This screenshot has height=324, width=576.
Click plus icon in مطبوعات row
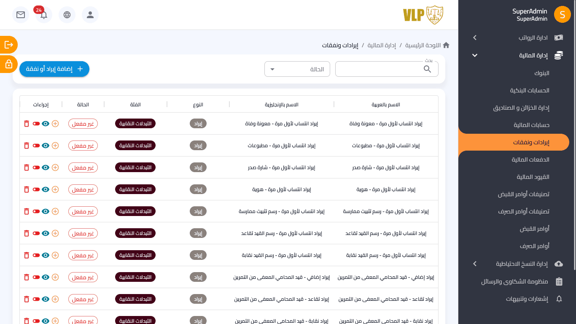tap(55, 146)
